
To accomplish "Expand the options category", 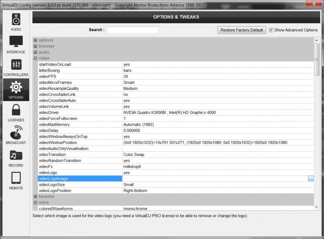I will [35, 40].
